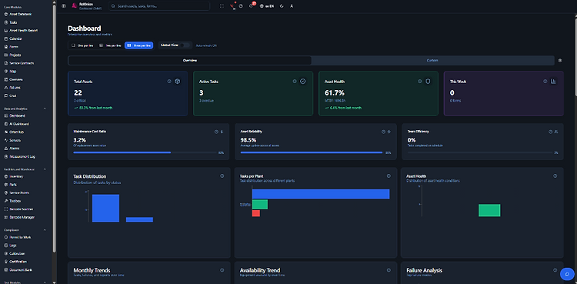Open Tasks in the sidebar
The image size is (577, 284).
11,22
